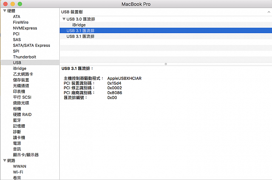Click the yellow minimize window button
The height and width of the screenshot is (180, 272).
point(13,4)
